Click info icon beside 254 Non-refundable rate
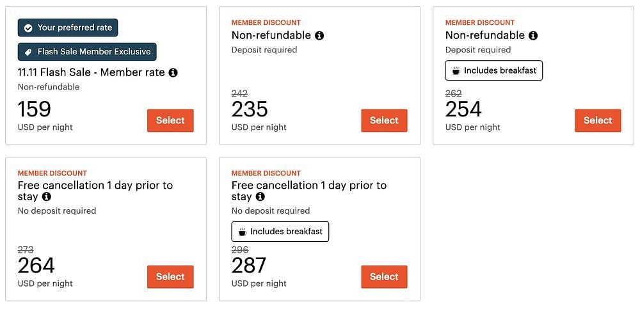Screen dimensions: 640x309 pyautogui.click(x=533, y=36)
